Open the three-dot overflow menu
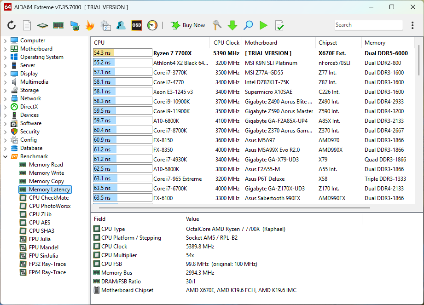The width and height of the screenshot is (424, 305). tap(412, 25)
